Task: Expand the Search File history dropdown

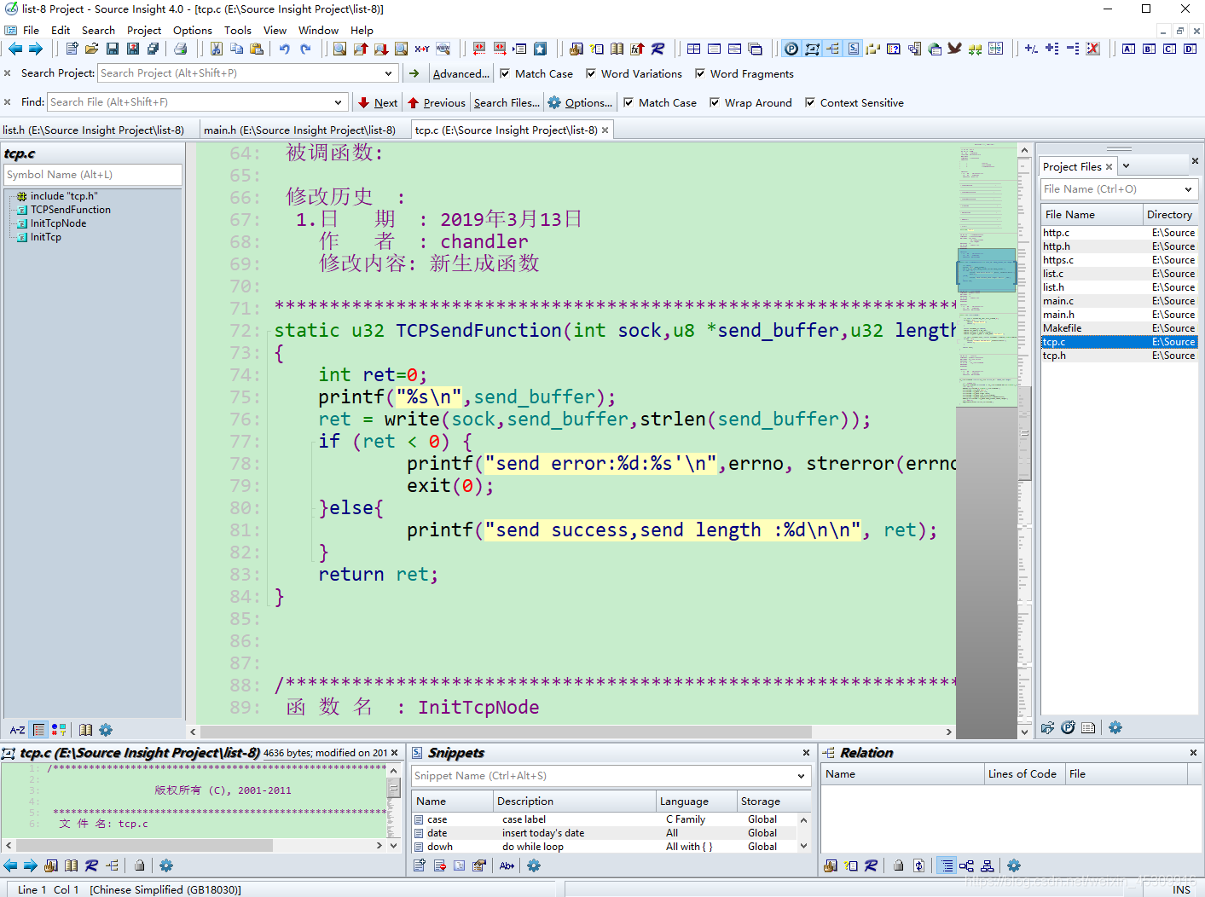Action: pyautogui.click(x=339, y=102)
